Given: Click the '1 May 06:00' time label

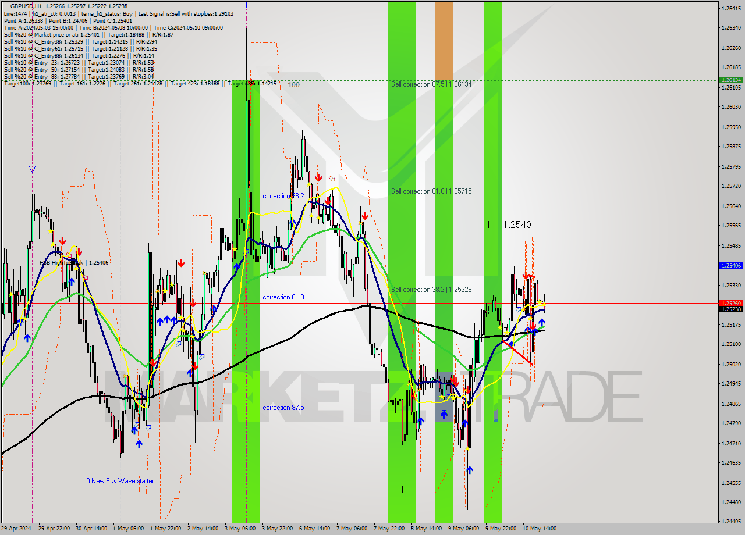Looking at the screenshot, I should 128,529.
